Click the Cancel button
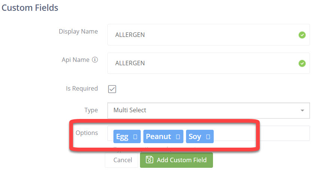Image resolution: width=329 pixels, height=173 pixels. [x=122, y=160]
